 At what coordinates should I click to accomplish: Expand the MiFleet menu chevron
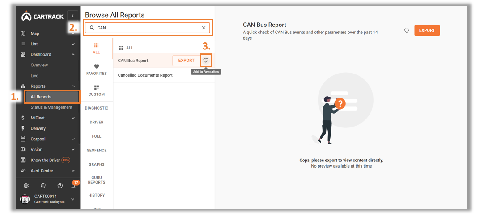[x=73, y=118]
